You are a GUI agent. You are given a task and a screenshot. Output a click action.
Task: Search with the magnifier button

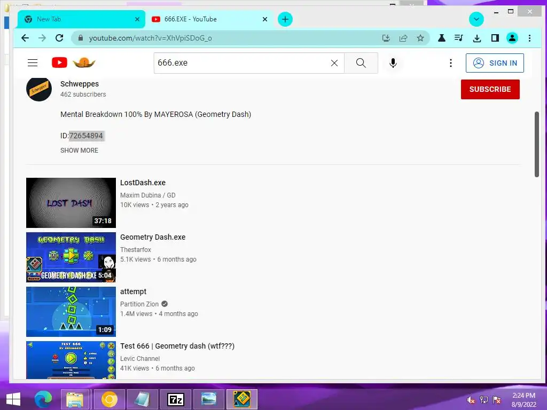(361, 63)
